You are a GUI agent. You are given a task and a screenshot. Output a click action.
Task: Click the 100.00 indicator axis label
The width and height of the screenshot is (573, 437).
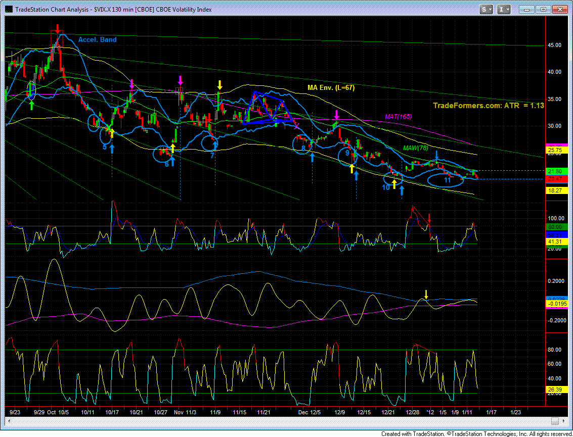pyautogui.click(x=556, y=218)
